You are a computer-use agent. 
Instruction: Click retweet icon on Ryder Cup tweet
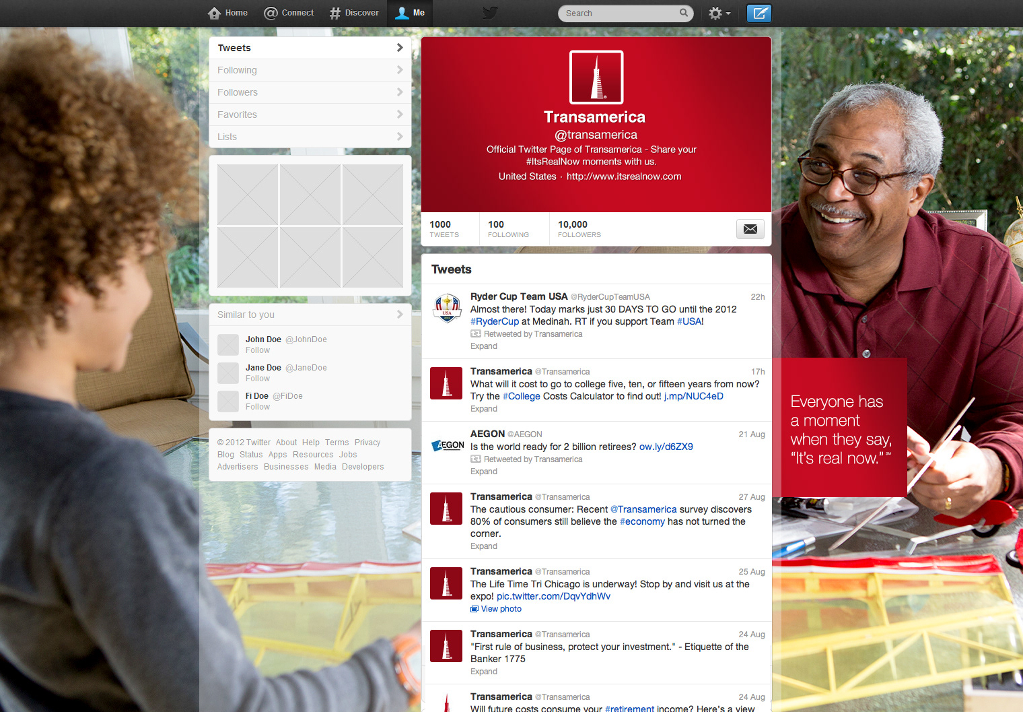tap(476, 334)
